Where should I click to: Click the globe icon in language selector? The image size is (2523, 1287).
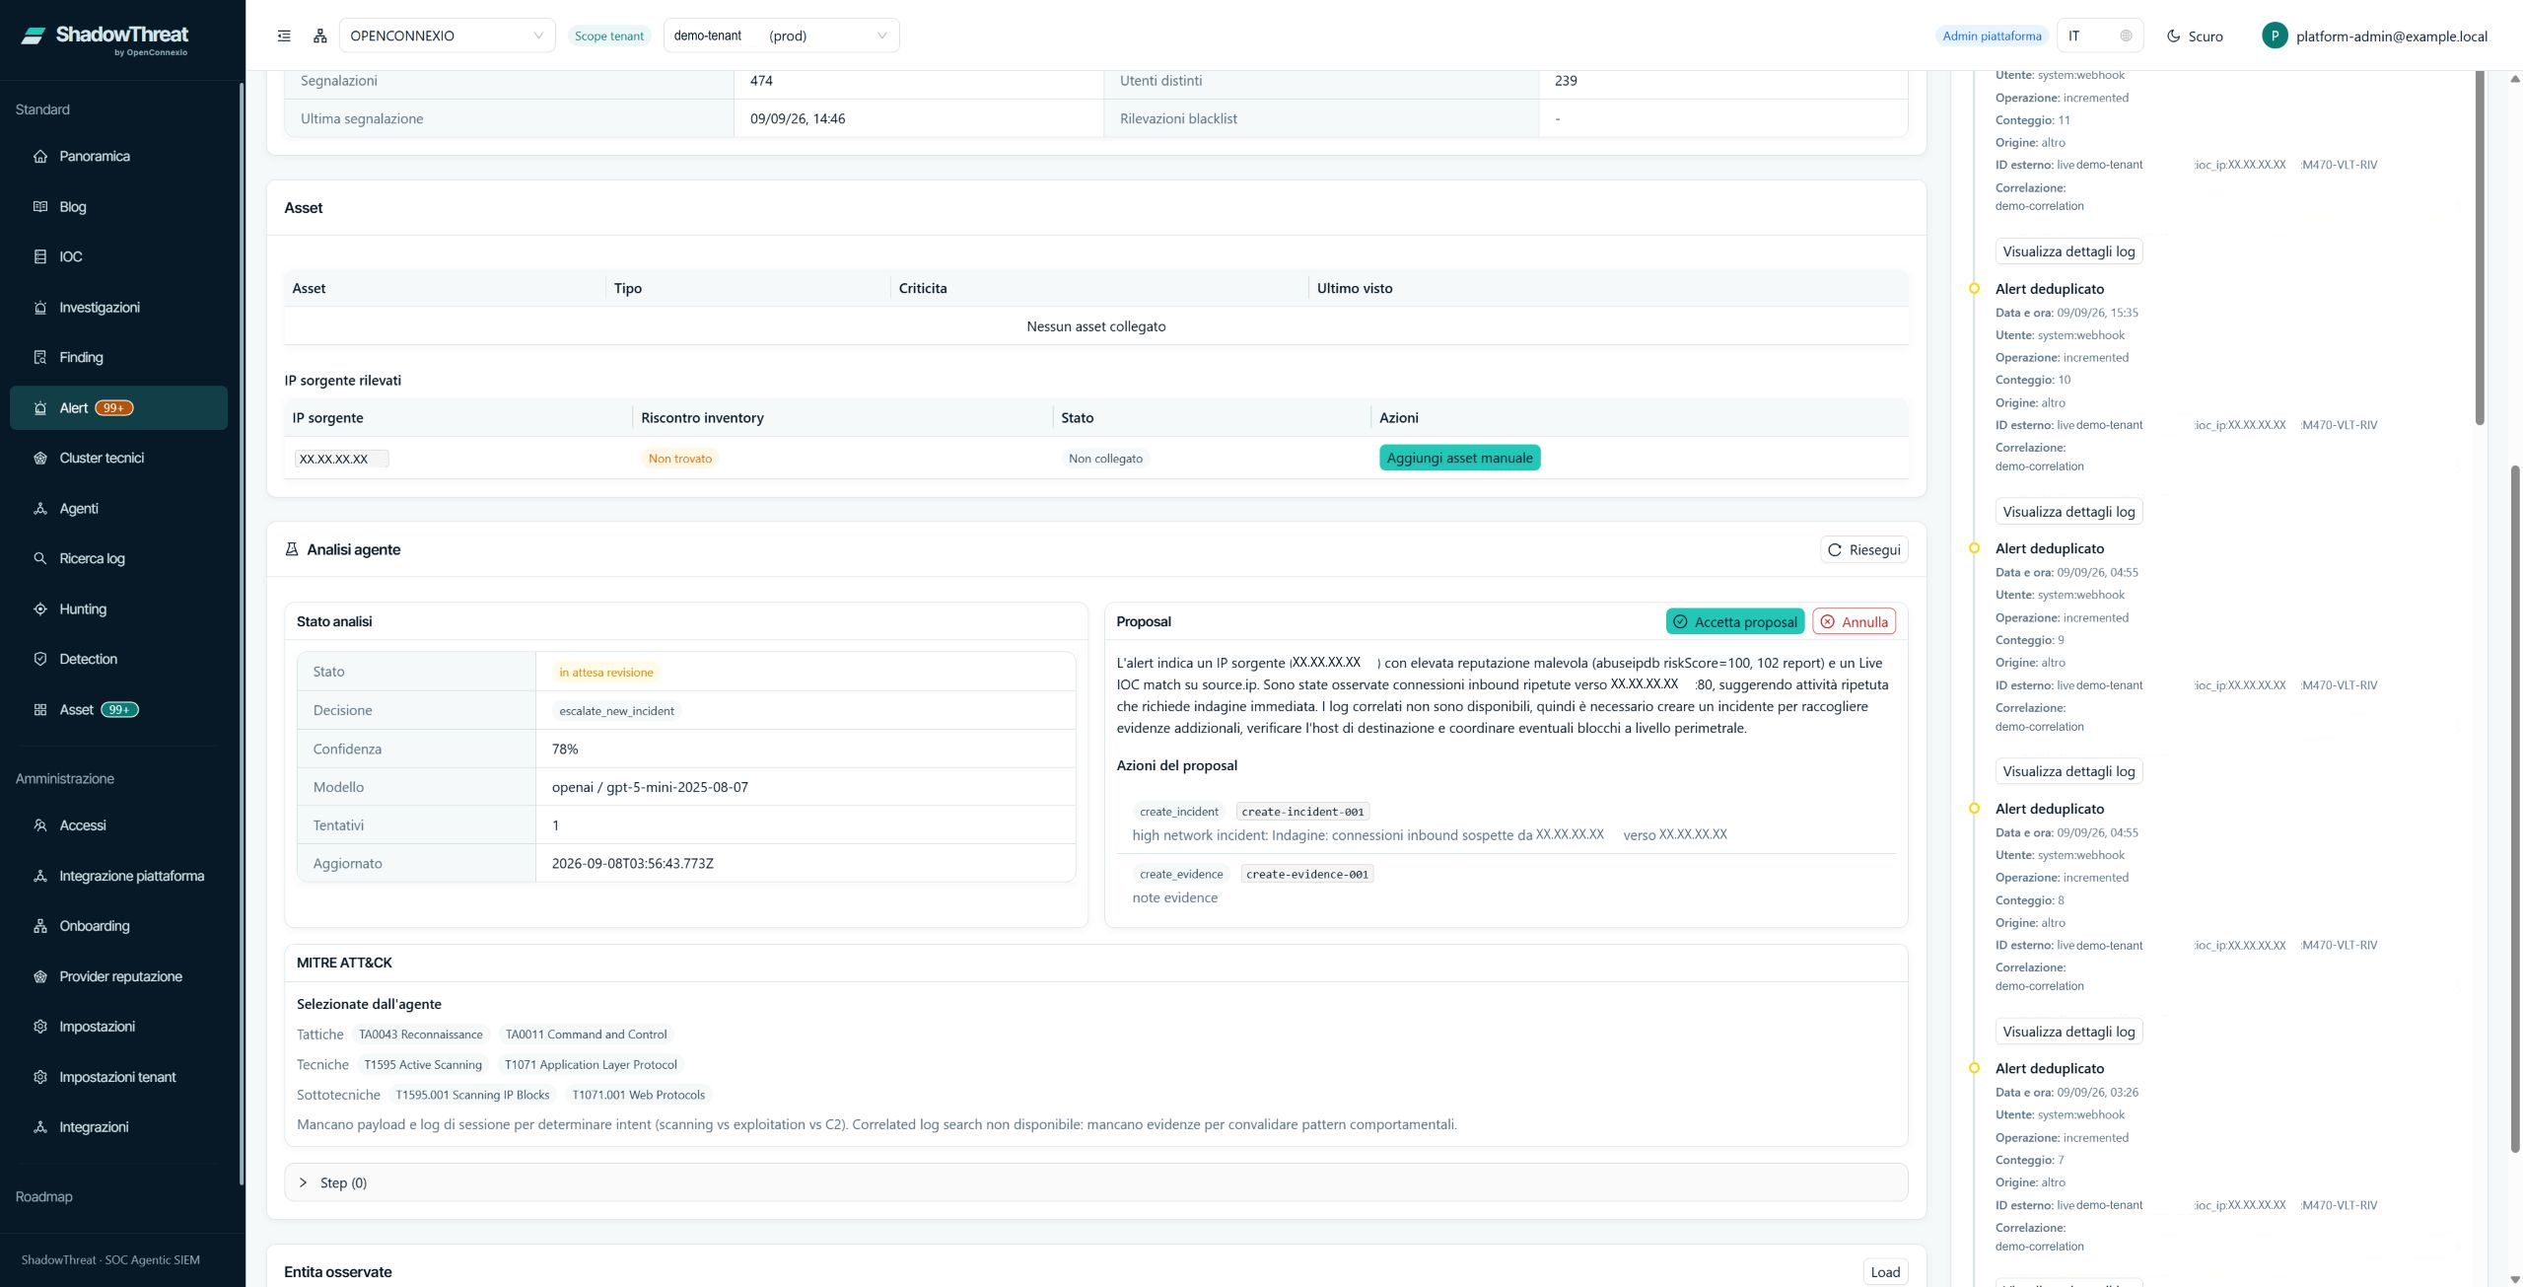pos(2126,36)
